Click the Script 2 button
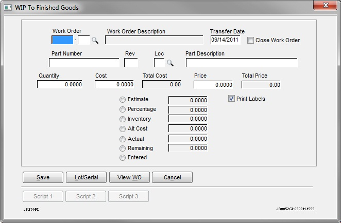This screenshot has height=223, width=341. [x=86, y=196]
